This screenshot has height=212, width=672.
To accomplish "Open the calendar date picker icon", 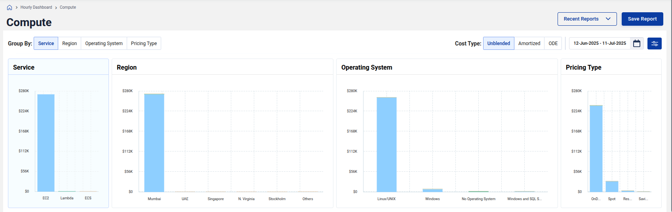I will coord(637,44).
